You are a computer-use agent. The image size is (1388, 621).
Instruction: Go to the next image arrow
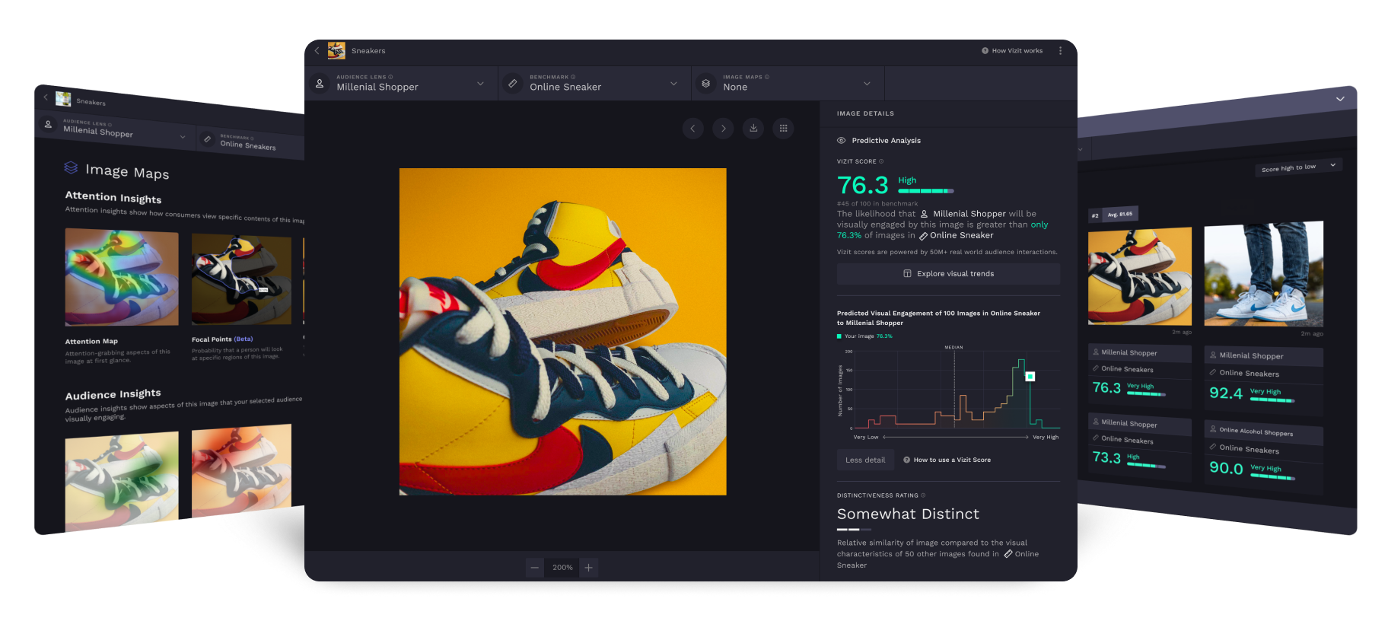(x=723, y=129)
